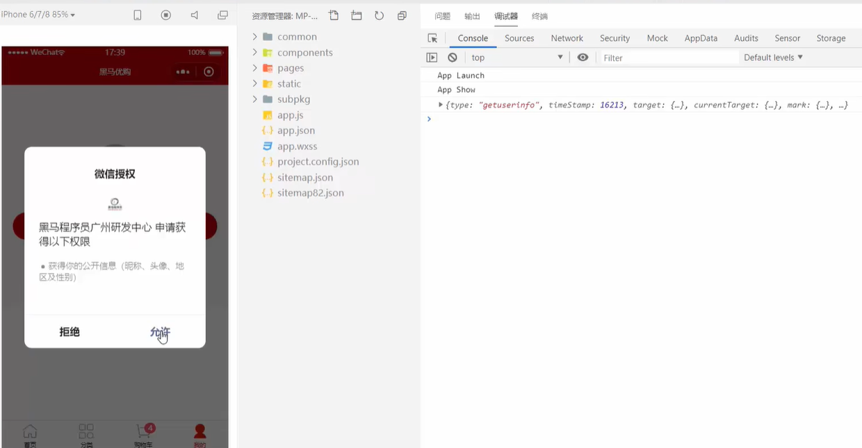The width and height of the screenshot is (862, 448).
Task: Create a new file with explorer toolbar icon
Action: (334, 15)
